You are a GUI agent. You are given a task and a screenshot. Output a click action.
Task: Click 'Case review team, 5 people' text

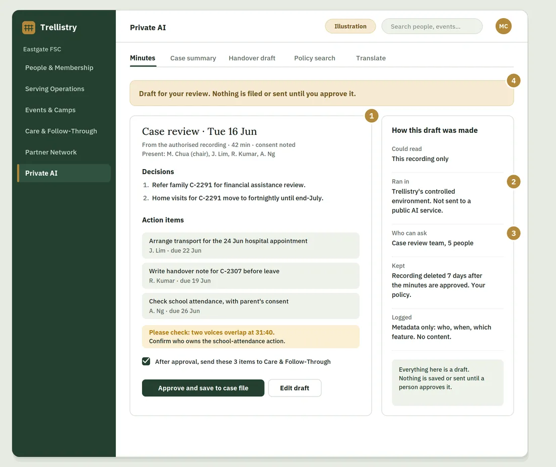point(432,243)
